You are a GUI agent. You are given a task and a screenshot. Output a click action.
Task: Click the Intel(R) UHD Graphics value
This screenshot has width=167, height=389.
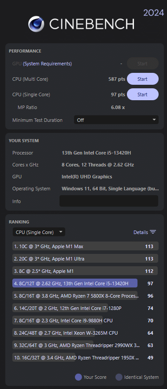pyautogui.click(x=87, y=177)
